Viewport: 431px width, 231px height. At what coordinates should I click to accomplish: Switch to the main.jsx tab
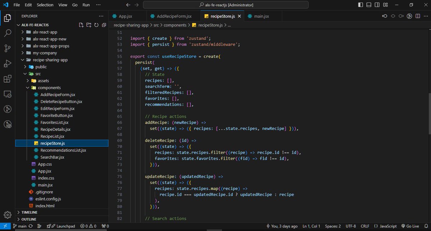(263, 16)
